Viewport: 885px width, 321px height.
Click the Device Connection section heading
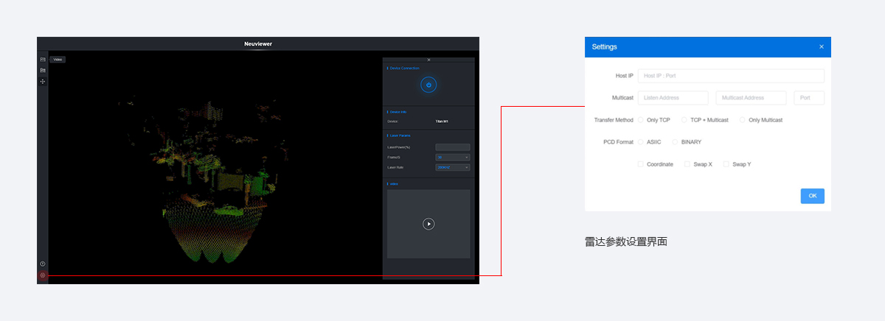click(x=404, y=68)
